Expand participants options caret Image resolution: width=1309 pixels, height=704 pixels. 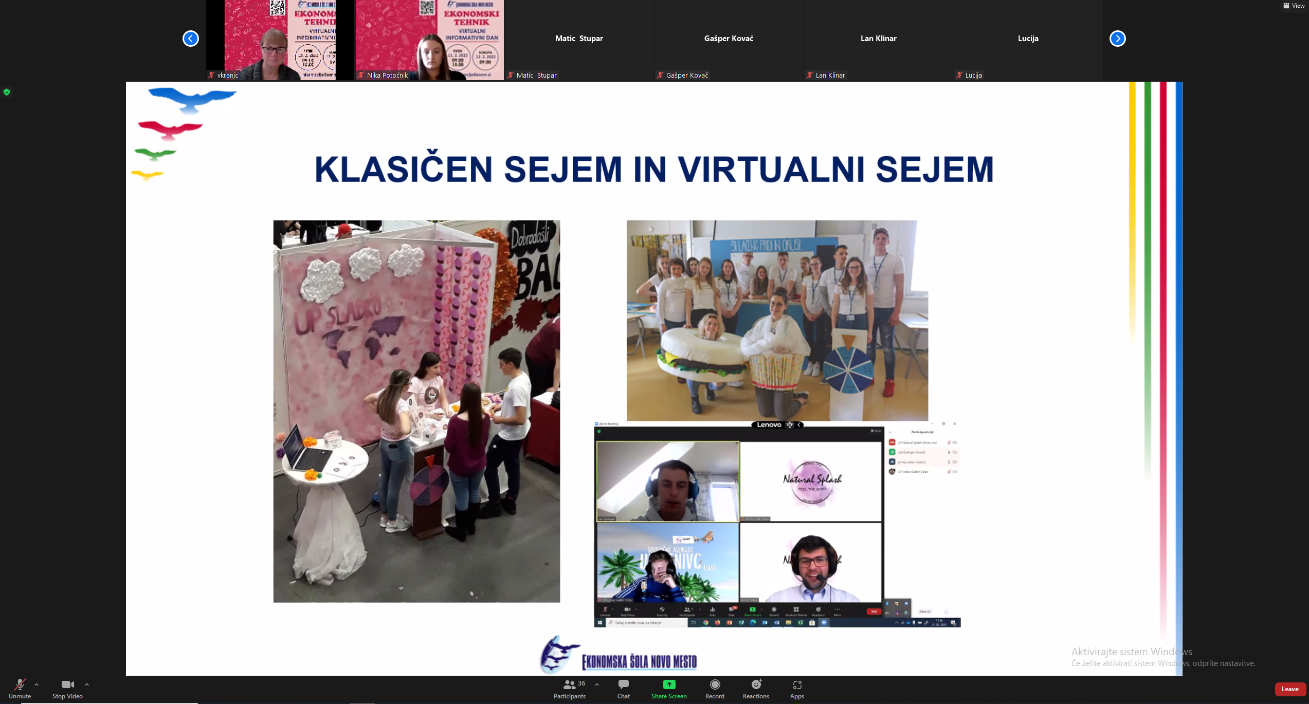pyautogui.click(x=597, y=684)
